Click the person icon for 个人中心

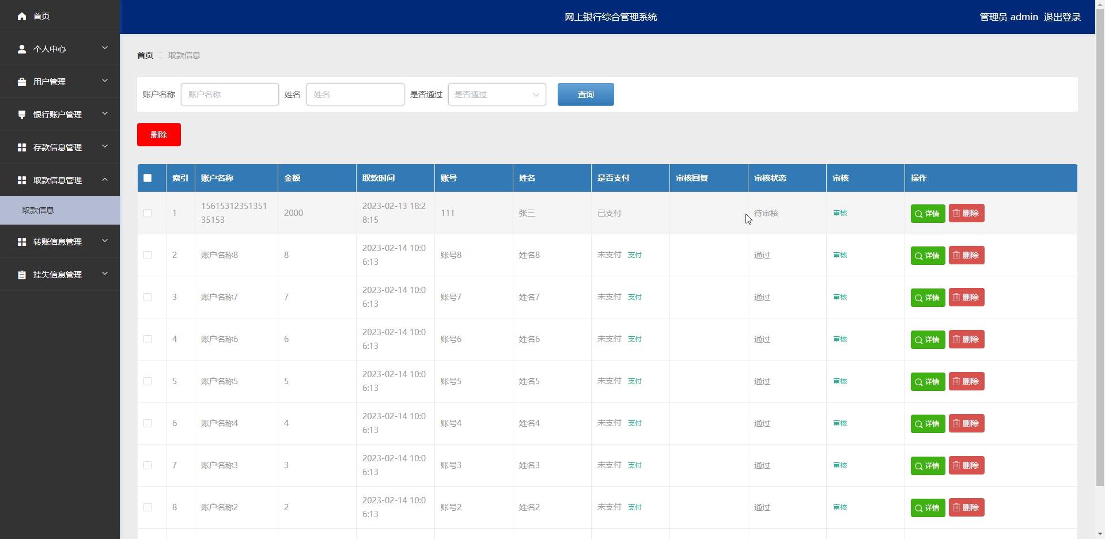tap(22, 49)
